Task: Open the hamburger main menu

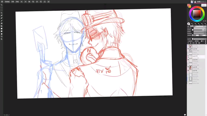Action: click(2, 2)
